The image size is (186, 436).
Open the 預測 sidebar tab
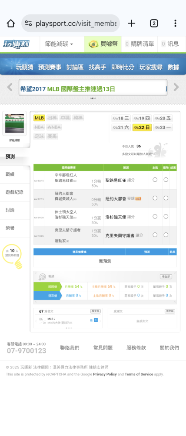(x=15, y=157)
